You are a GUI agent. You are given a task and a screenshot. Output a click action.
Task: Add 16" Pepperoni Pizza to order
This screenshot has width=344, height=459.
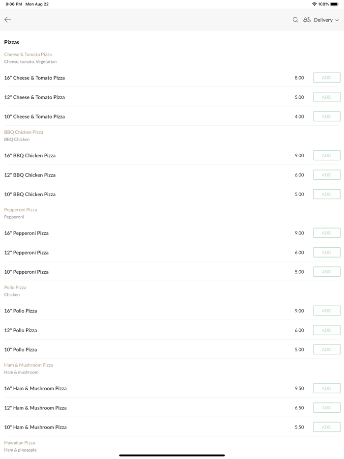[326, 233]
